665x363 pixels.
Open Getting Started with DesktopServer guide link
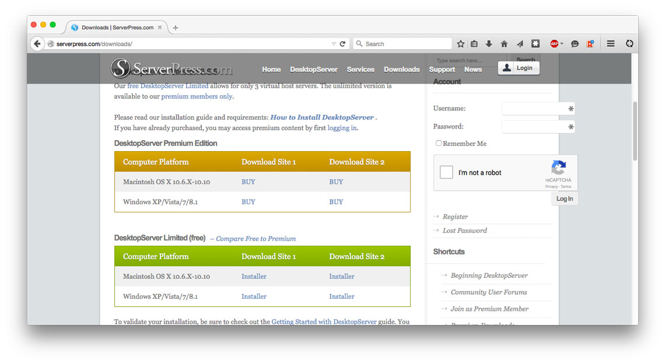(x=324, y=322)
